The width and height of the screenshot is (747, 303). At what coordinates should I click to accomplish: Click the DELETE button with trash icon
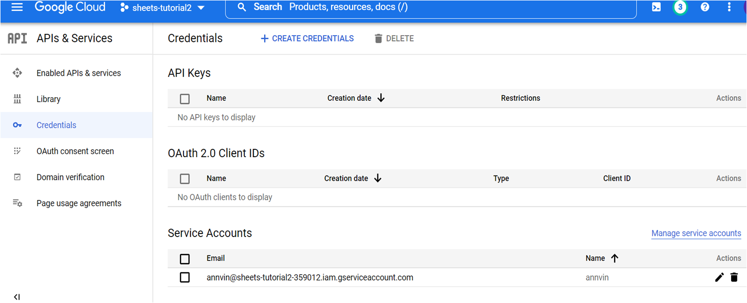coord(394,38)
